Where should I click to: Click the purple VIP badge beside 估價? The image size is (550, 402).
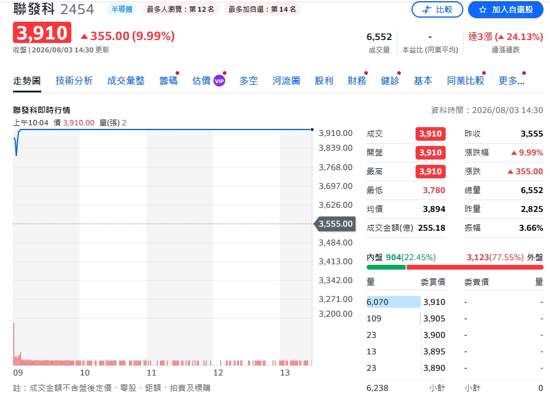point(219,81)
